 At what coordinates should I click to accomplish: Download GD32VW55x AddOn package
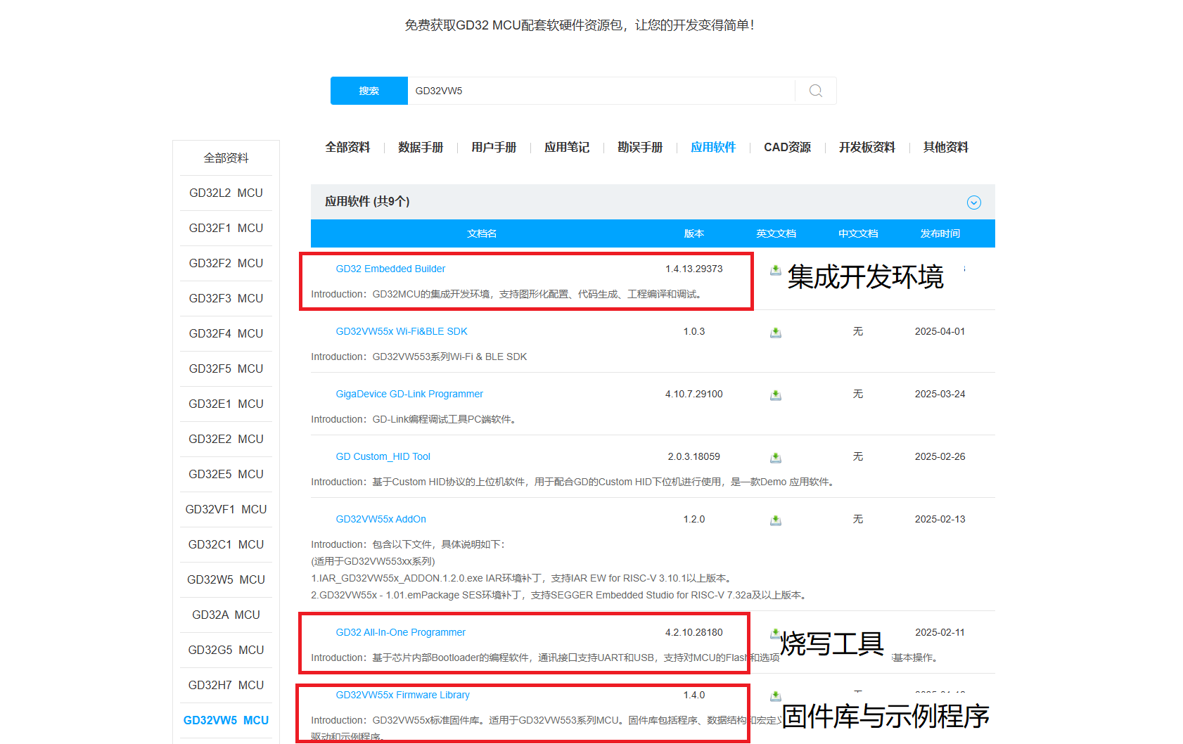point(775,520)
